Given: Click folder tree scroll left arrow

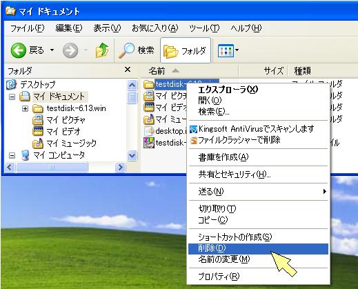Looking at the screenshot, I should [x=10, y=167].
